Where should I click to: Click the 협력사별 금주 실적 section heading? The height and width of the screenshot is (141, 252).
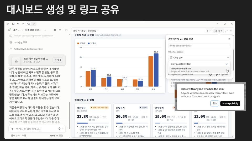point(84,100)
